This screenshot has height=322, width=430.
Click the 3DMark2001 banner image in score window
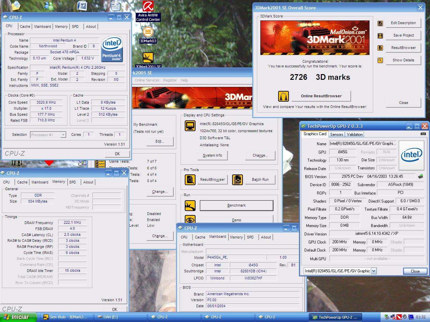click(x=315, y=38)
